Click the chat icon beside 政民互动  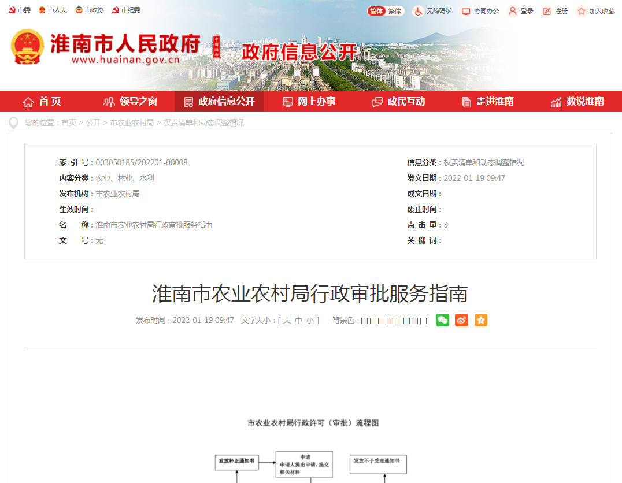[x=377, y=101]
